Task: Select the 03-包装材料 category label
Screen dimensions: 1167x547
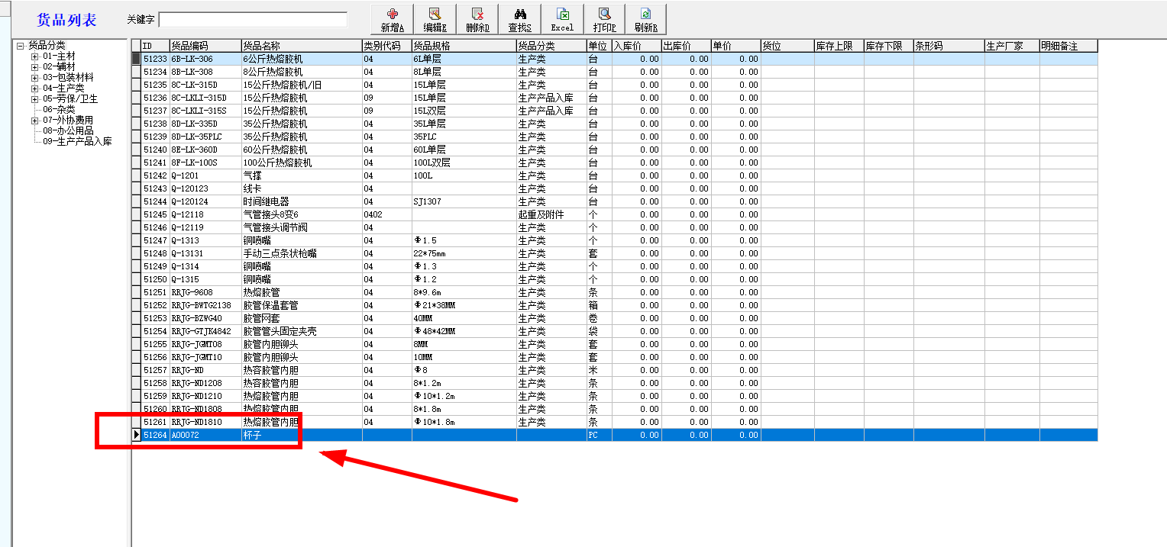Action: click(68, 77)
